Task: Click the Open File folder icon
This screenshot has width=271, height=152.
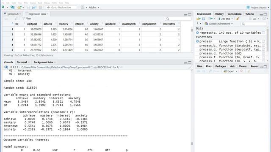Action: point(19,7)
